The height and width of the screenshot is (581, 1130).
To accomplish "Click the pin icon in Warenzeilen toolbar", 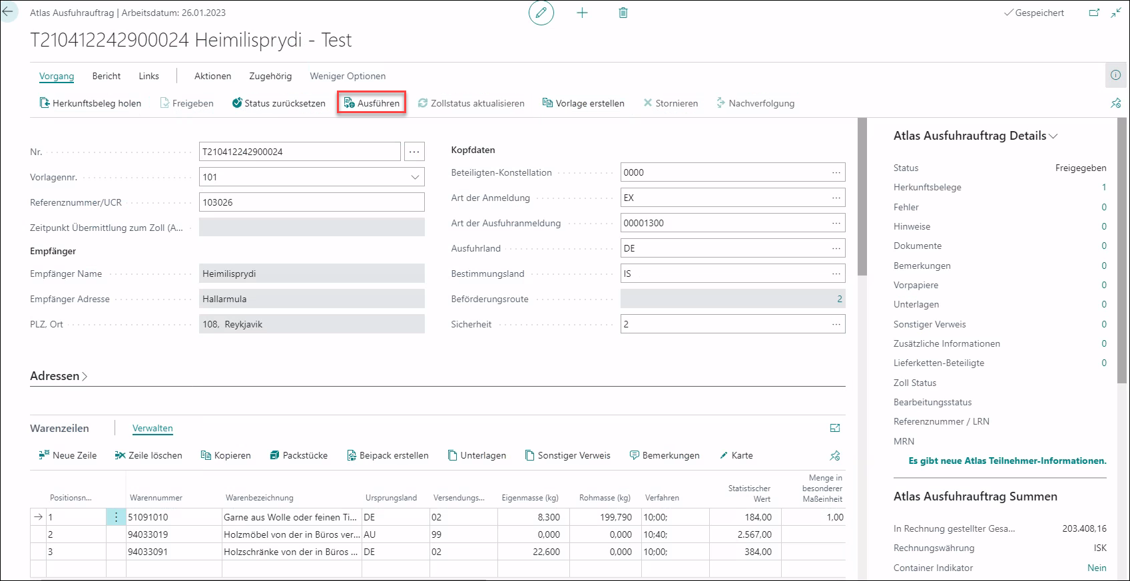I will 835,456.
